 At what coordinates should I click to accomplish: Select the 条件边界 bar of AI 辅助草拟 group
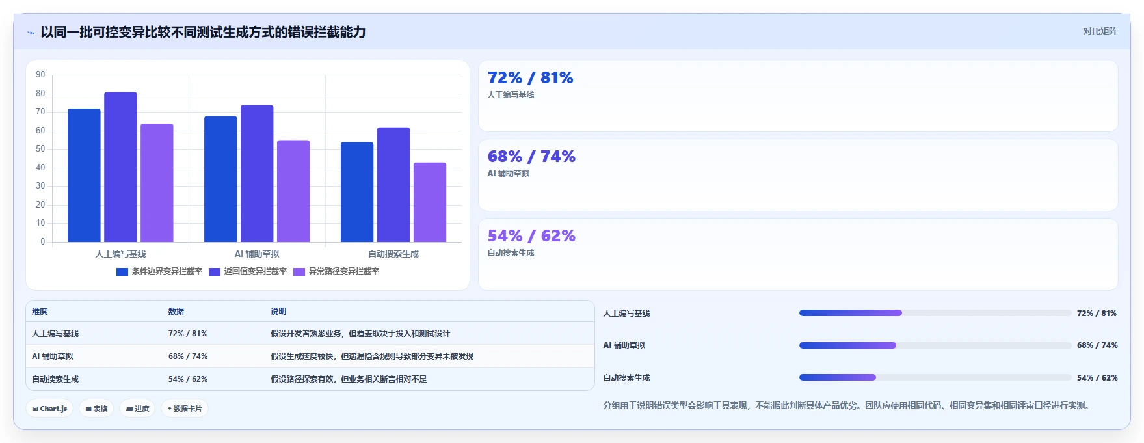220,179
